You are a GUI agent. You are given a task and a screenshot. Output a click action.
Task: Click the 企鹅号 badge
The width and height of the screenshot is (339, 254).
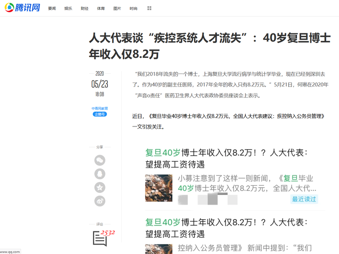(100, 114)
